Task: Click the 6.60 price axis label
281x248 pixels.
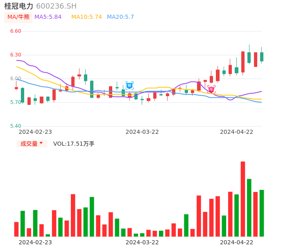Action: point(16,31)
